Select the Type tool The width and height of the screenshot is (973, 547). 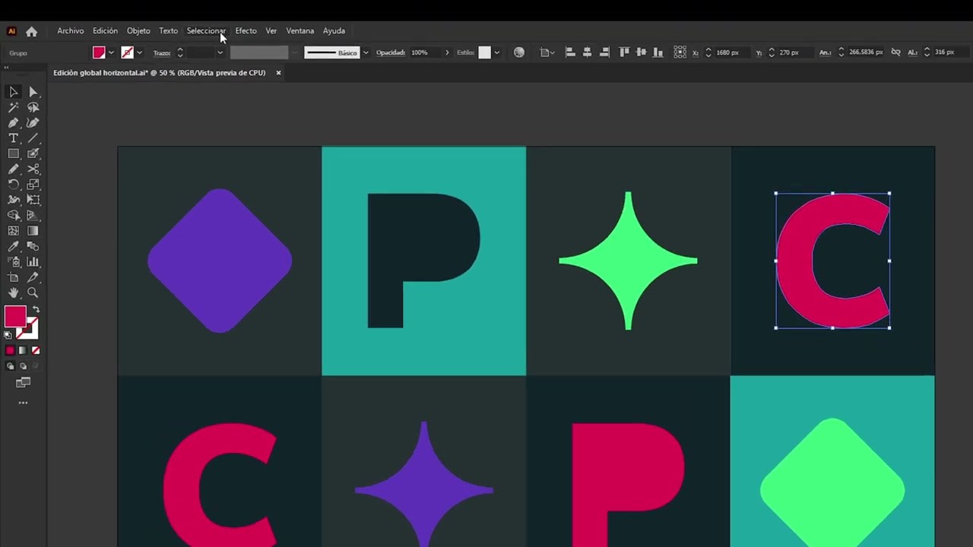tap(14, 138)
